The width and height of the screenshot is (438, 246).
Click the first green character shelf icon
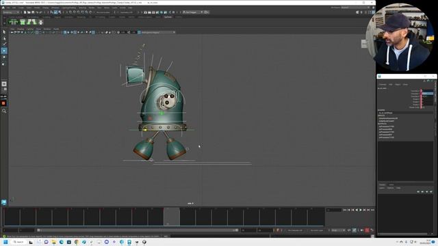[x=13, y=22]
